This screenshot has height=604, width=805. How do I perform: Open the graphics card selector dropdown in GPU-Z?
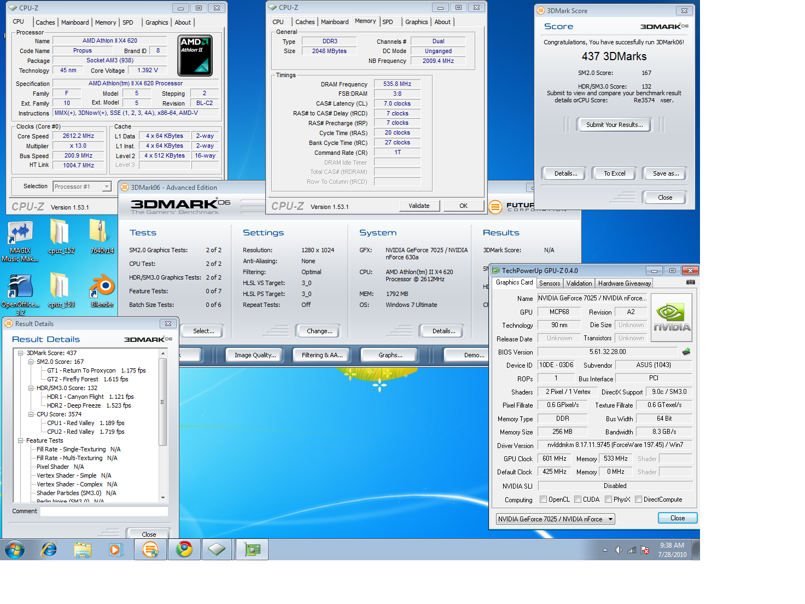(556, 519)
